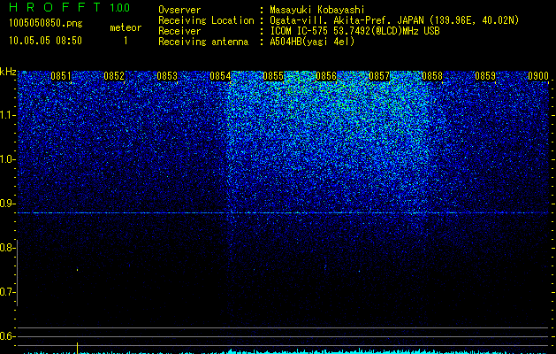Click the 0859 time marker
This screenshot has width=556, height=354.
[485, 76]
